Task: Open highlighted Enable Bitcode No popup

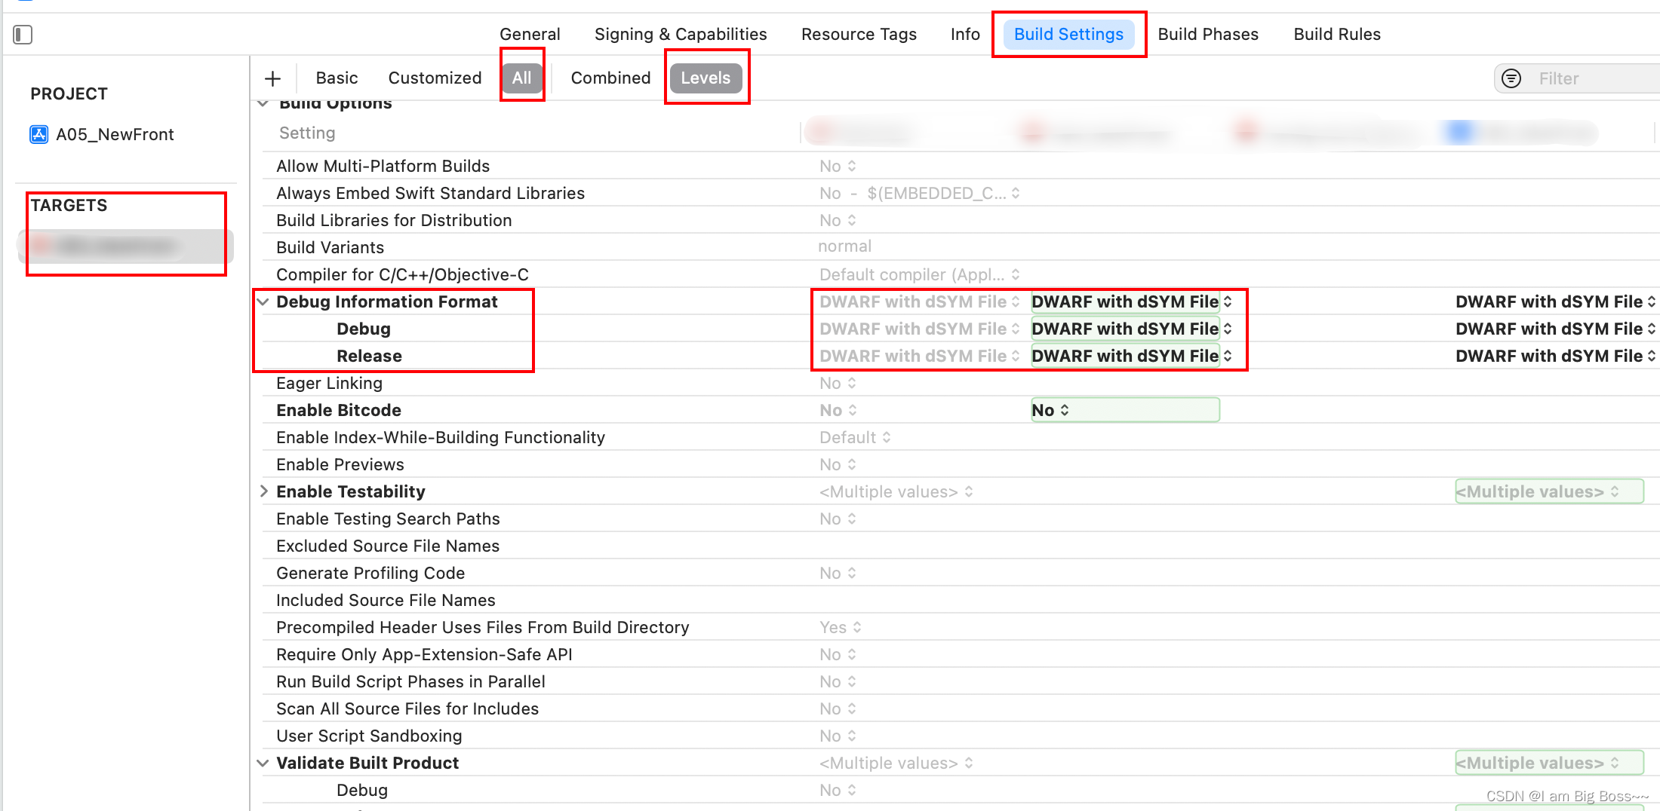Action: point(1125,411)
